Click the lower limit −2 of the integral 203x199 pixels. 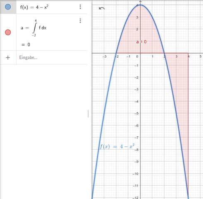coord(34,35)
